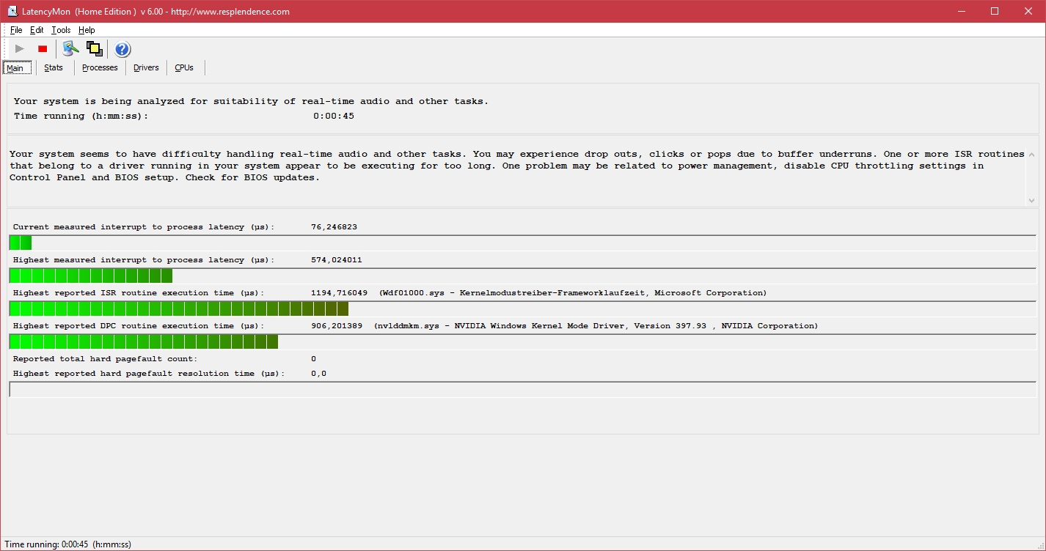Switch to the Drivers tab

point(146,67)
